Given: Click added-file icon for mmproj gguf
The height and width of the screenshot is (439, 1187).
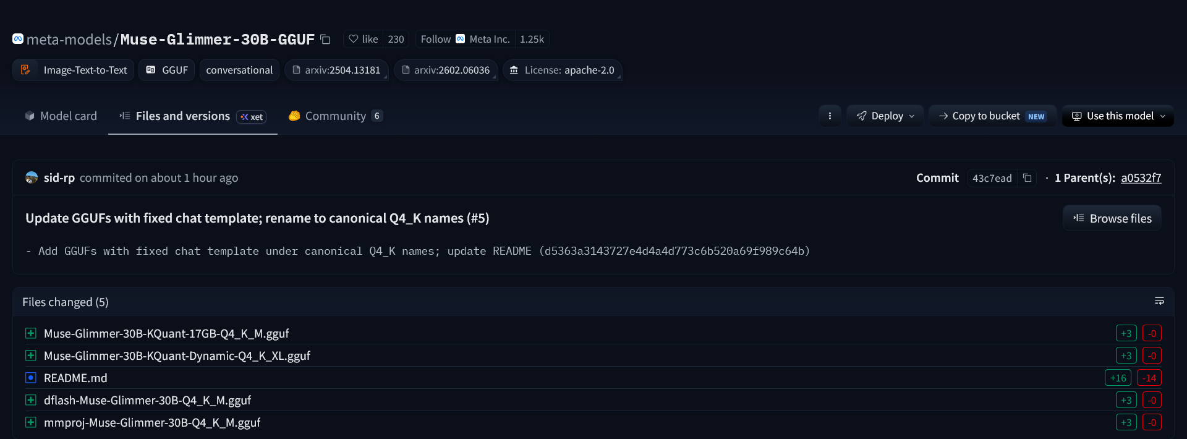Looking at the screenshot, I should [x=31, y=422].
